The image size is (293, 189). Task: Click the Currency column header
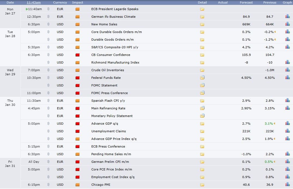(60, 2)
